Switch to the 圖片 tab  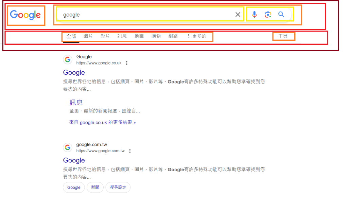coord(88,36)
